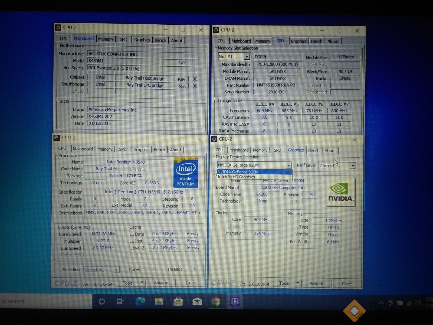Select the GPU core clock 405 MHz value
The height and width of the screenshot is (325, 433).
click(x=261, y=220)
